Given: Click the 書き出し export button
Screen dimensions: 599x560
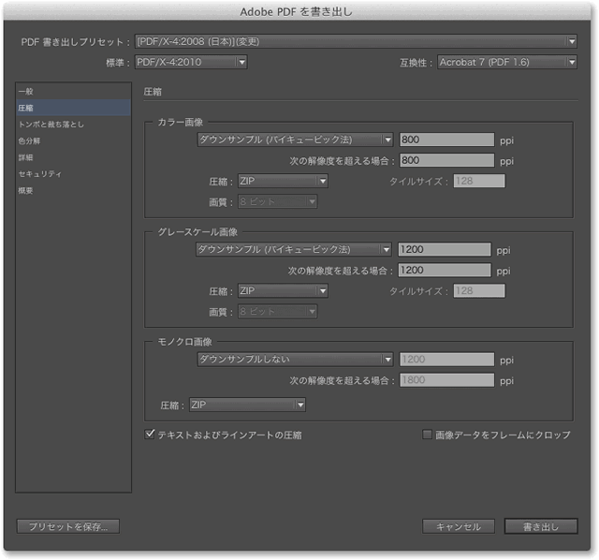Looking at the screenshot, I should tap(541, 526).
